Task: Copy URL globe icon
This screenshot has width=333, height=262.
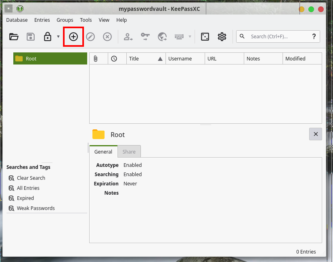Action: [162, 37]
